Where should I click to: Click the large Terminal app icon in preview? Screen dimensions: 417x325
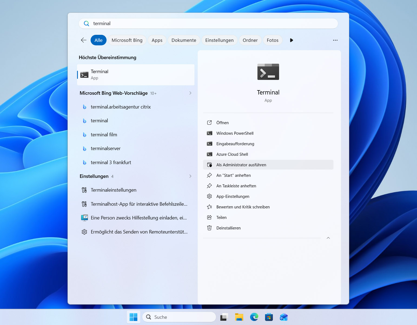pyautogui.click(x=268, y=72)
